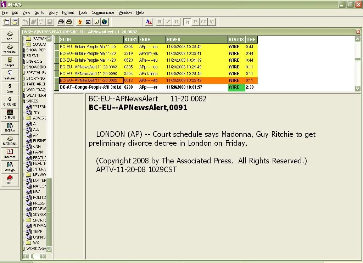Click the globe icon in toolbar
Screen dimensions: 363x263
(105, 22)
